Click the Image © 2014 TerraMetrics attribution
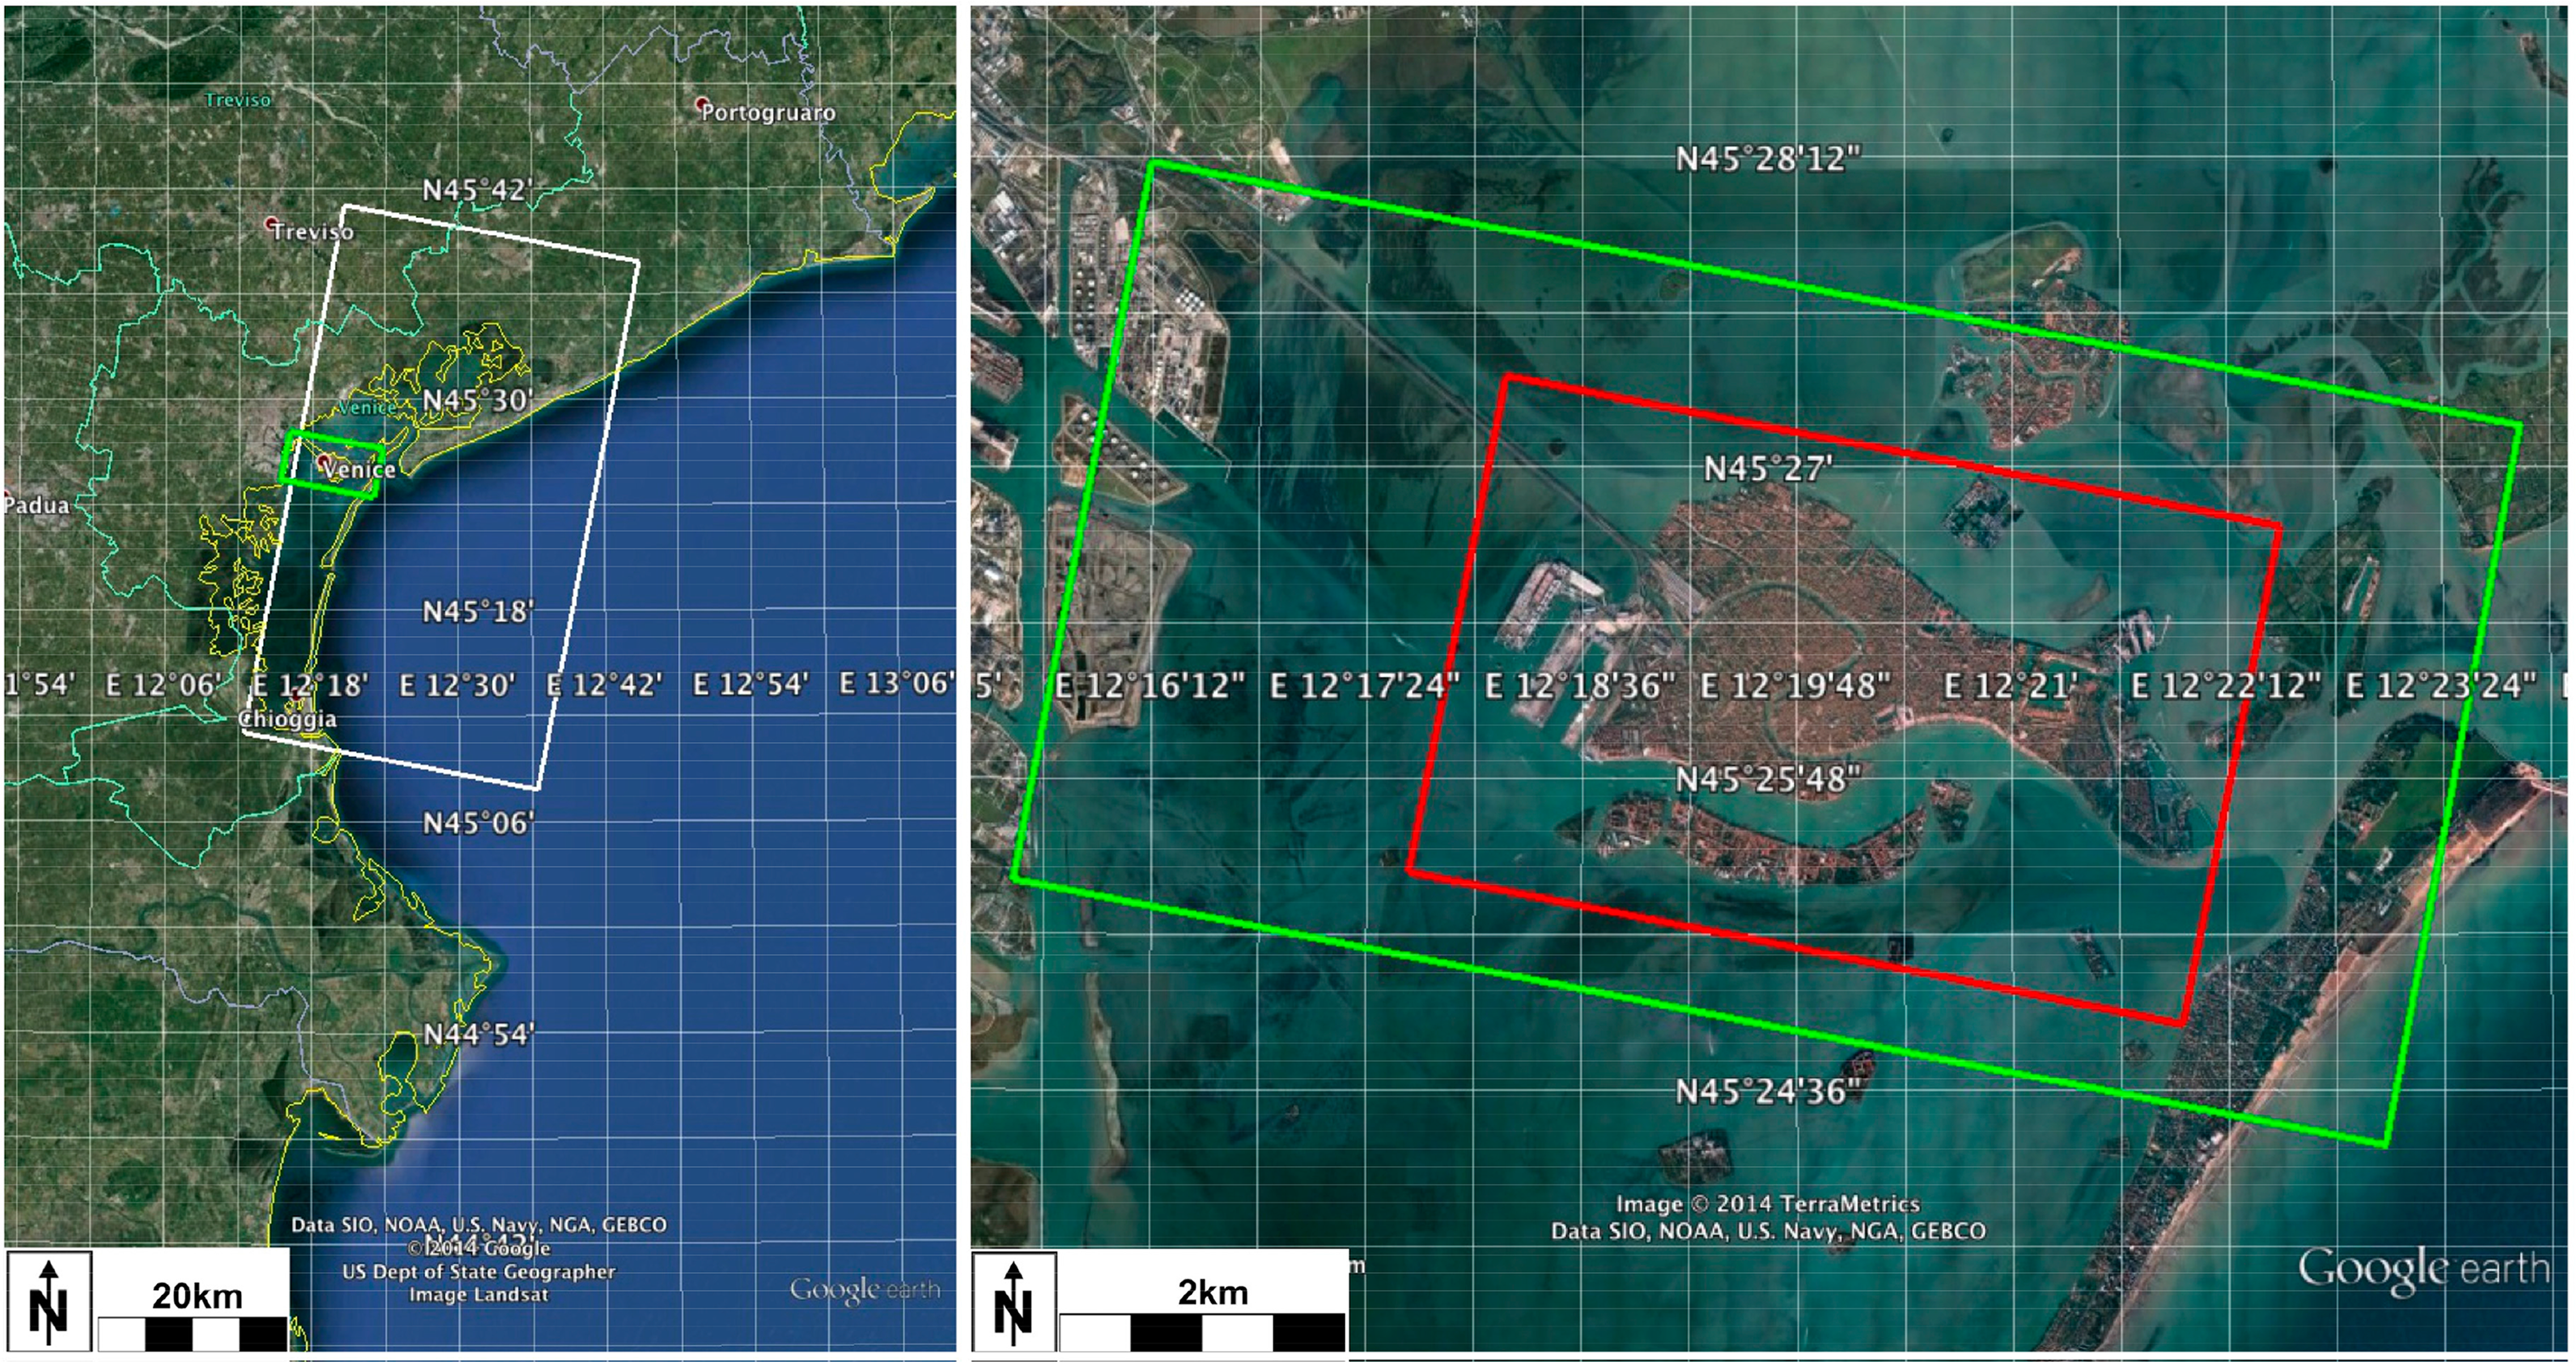 coord(1767,1204)
